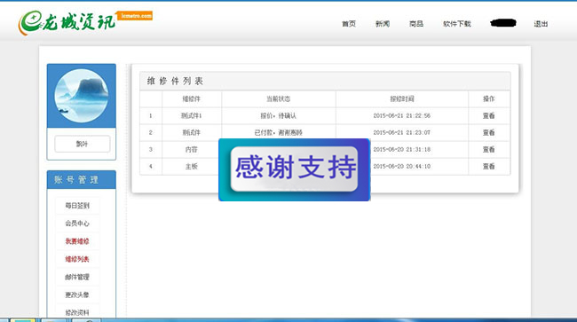Open 更改头像 in the account sidebar
This screenshot has width=577, height=322.
pos(77,295)
